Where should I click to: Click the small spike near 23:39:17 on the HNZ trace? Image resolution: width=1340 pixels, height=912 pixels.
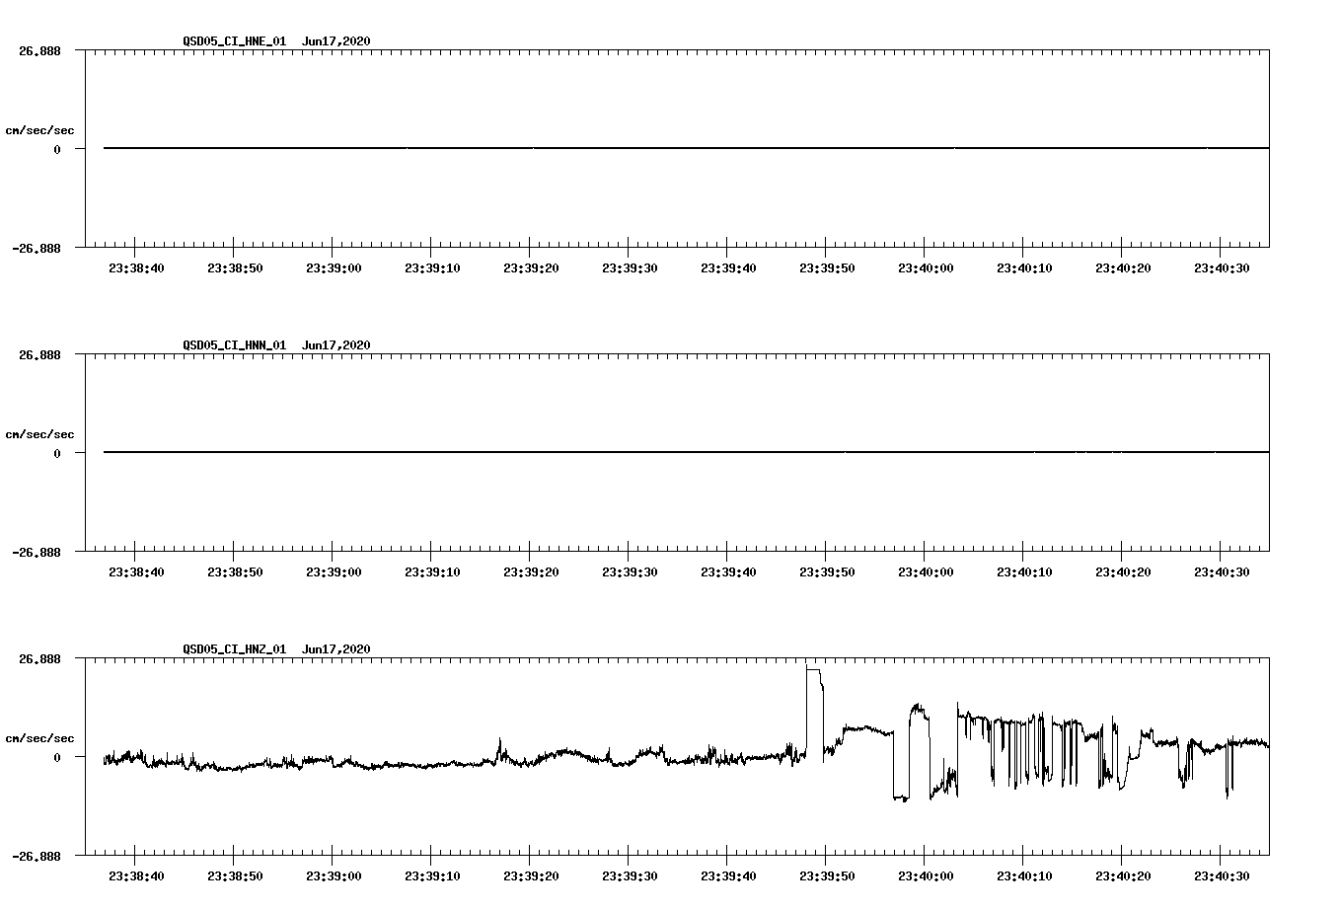click(499, 747)
